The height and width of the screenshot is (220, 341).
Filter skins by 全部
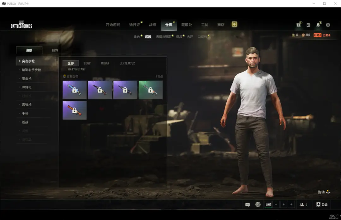pyautogui.click(x=71, y=63)
